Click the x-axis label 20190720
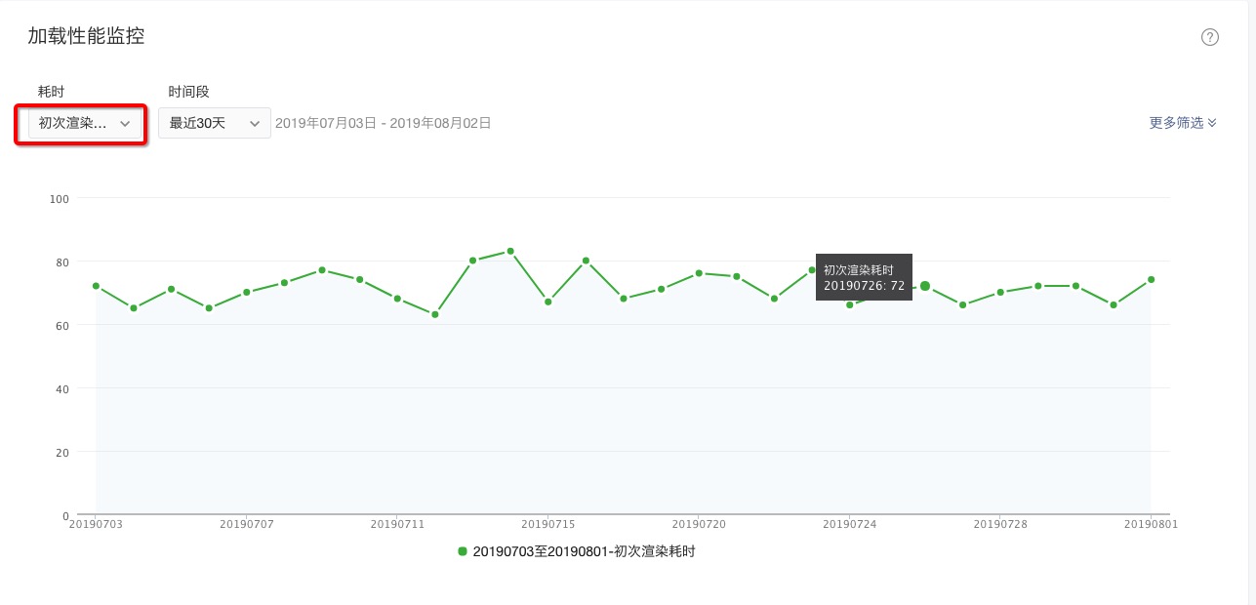Viewport: 1256px width, 605px height. click(699, 524)
